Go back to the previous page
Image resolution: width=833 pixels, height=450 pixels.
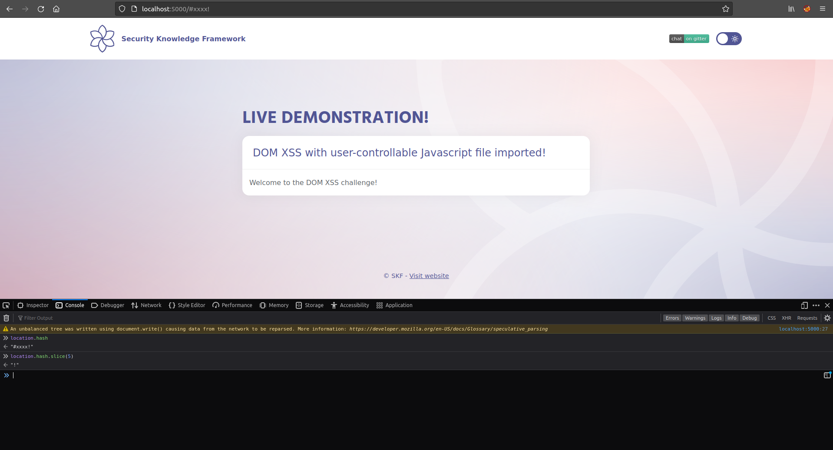10,9
